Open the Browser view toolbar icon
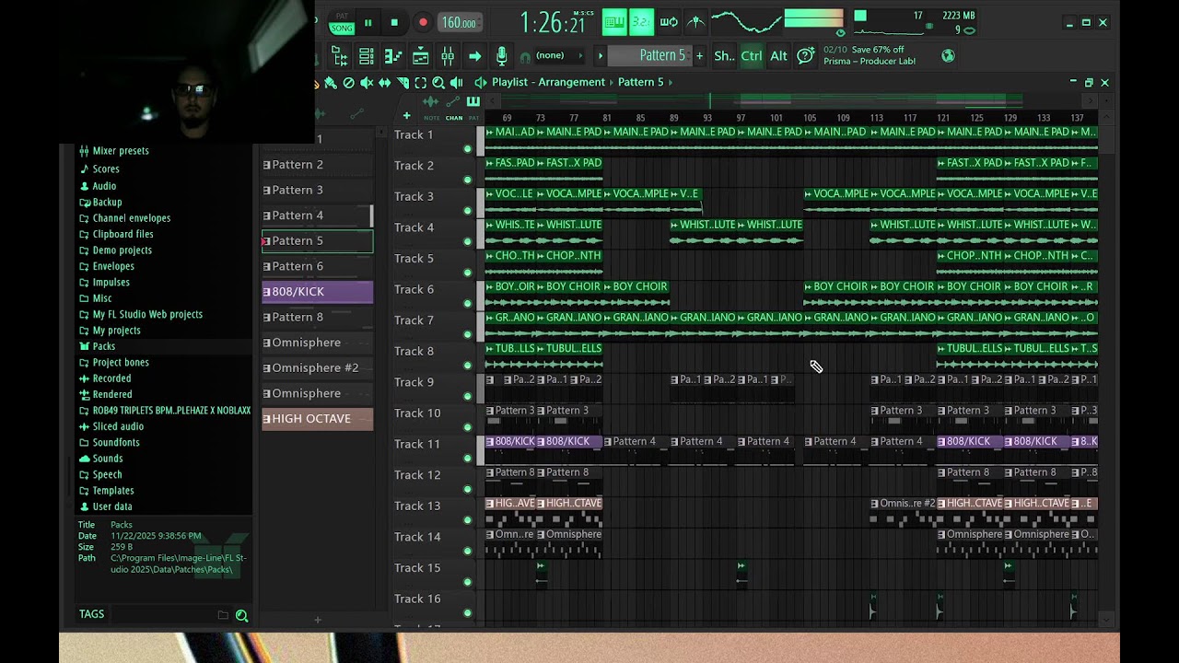1179x663 pixels. click(340, 56)
